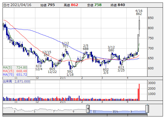Click the blue selected range in navigator
The width and height of the screenshot is (166, 119).
(x=117, y=109)
